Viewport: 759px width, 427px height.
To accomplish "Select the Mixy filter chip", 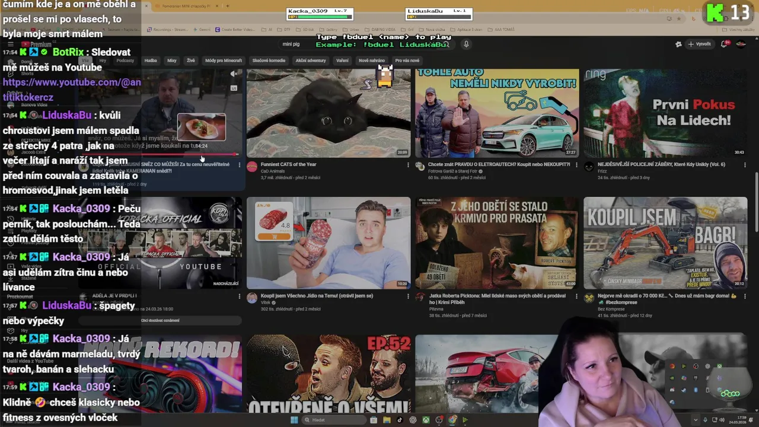I will click(x=172, y=60).
